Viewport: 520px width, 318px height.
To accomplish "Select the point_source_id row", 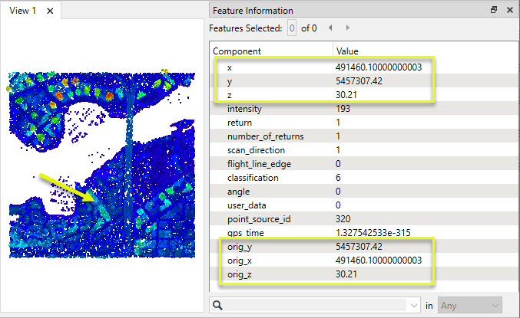I will (x=258, y=219).
